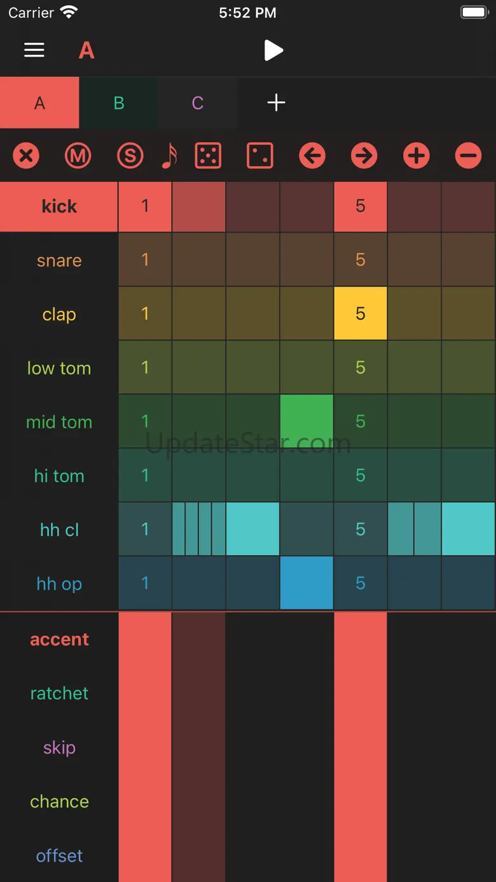Image resolution: width=496 pixels, height=882 pixels.
Task: Remove a step with the minus icon
Action: point(469,156)
